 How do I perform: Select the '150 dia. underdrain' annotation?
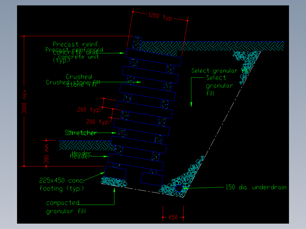[x=256, y=187]
